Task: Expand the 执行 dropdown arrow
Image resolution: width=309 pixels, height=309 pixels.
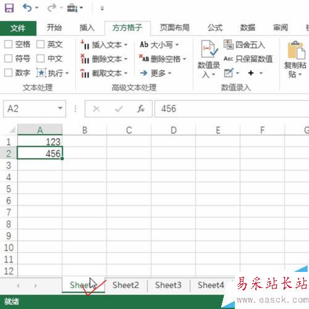Action: (67, 73)
